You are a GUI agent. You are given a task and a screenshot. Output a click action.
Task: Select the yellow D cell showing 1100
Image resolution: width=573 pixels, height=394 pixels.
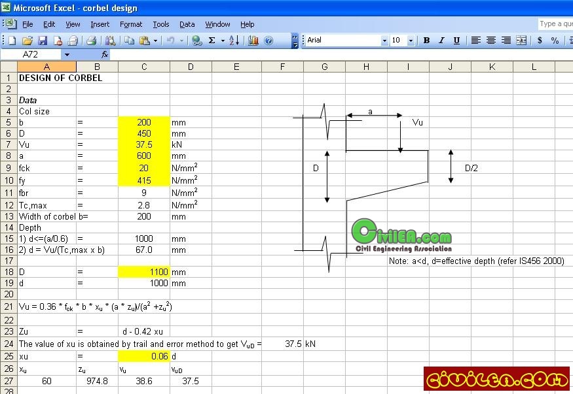144,272
